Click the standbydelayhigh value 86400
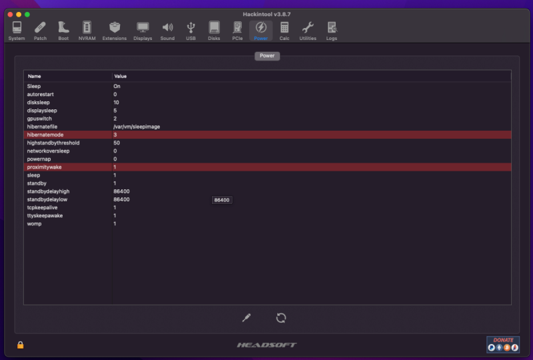The width and height of the screenshot is (533, 360). coord(121,191)
